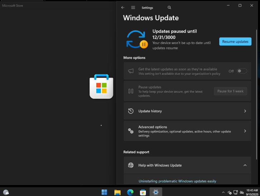Click the organization's policy notice text
The image size is (260, 196).
pos(179,74)
